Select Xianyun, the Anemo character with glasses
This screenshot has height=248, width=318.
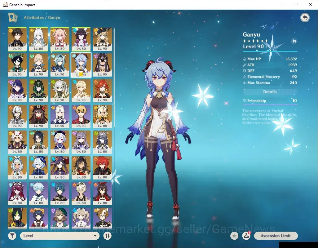point(38,142)
